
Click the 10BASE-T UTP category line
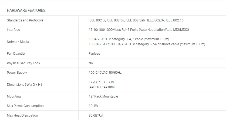coord(129,39)
